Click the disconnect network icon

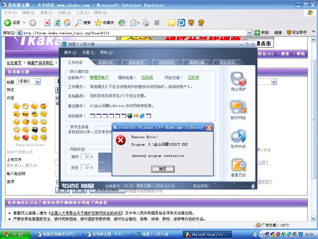coord(238,107)
